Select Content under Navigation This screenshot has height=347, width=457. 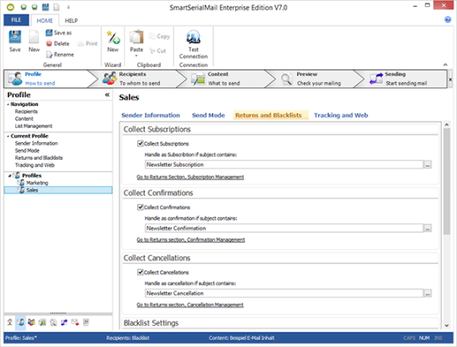(x=25, y=118)
